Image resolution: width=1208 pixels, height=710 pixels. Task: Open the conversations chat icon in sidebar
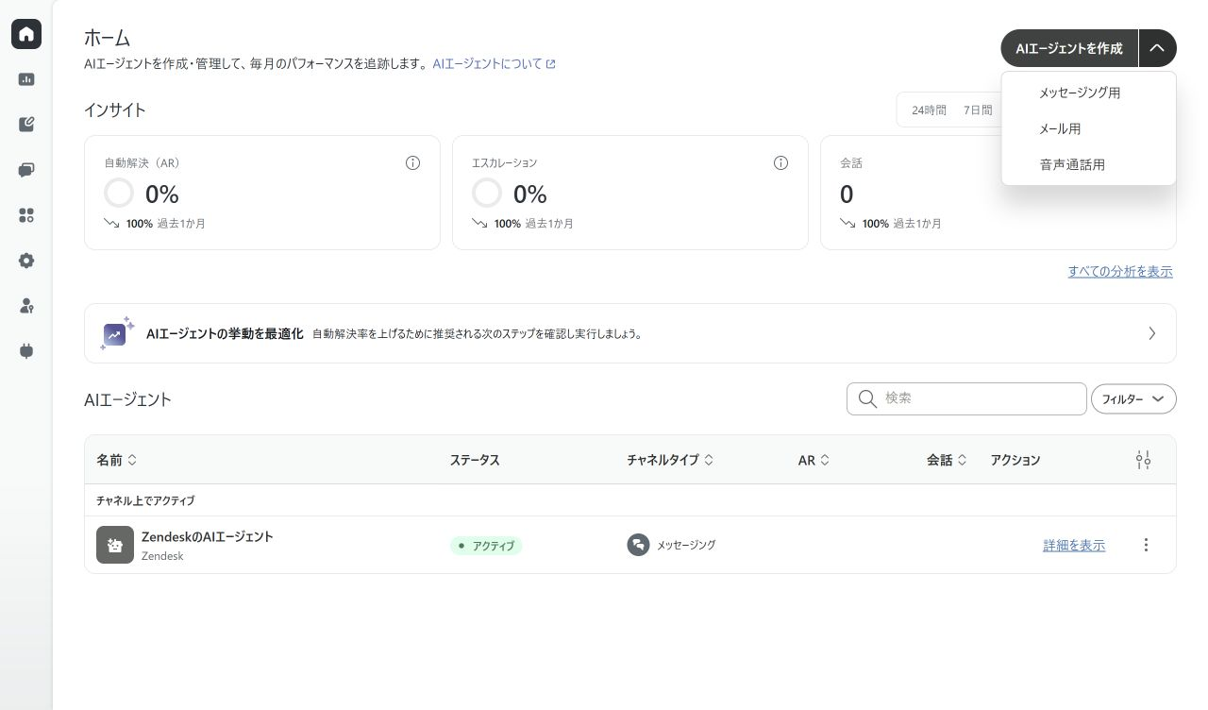[x=26, y=170]
